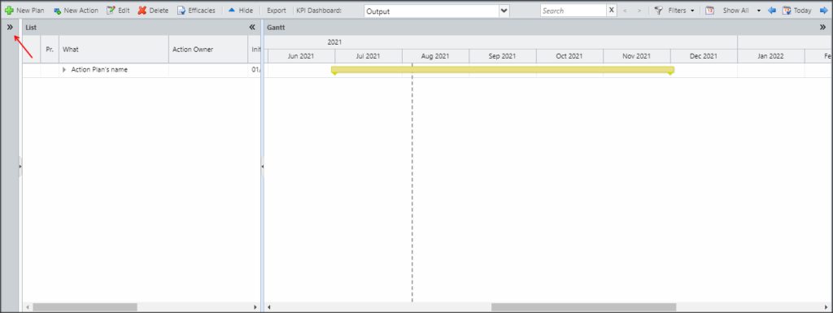Viewport: 833px width, 313px height.
Task: Click the Aug 2021 month header
Action: [435, 56]
